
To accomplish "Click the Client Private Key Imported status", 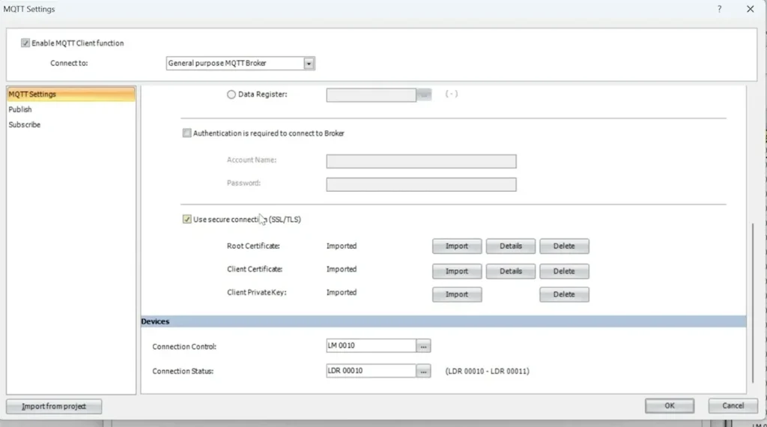I will 342,292.
